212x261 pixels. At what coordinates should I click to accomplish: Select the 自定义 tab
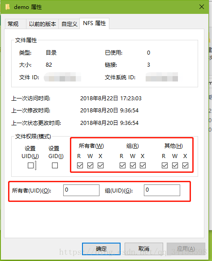(x=69, y=24)
